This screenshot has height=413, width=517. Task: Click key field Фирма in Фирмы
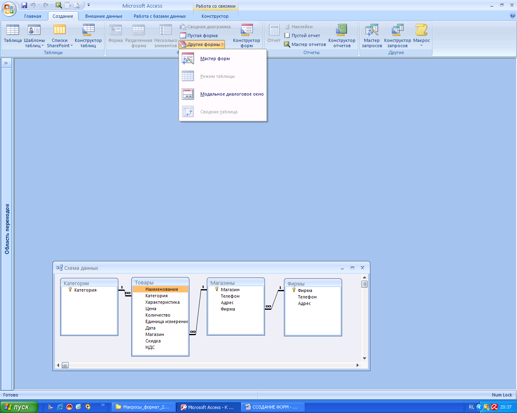(x=305, y=290)
